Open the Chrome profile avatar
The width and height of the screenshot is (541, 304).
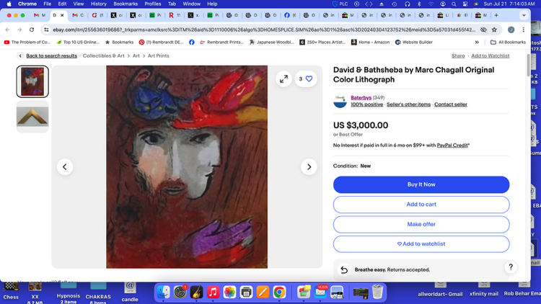511,30
